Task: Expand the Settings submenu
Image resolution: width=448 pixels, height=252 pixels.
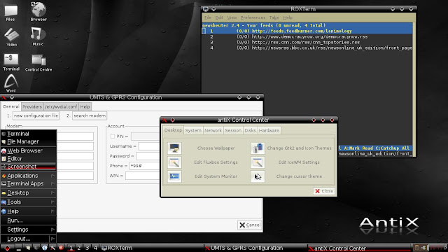Action: pyautogui.click(x=28, y=230)
